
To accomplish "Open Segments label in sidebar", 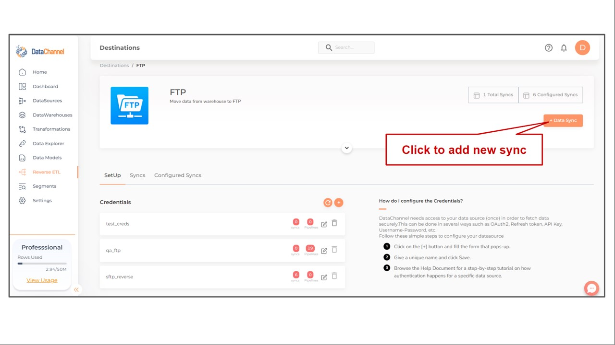I will pos(44,186).
